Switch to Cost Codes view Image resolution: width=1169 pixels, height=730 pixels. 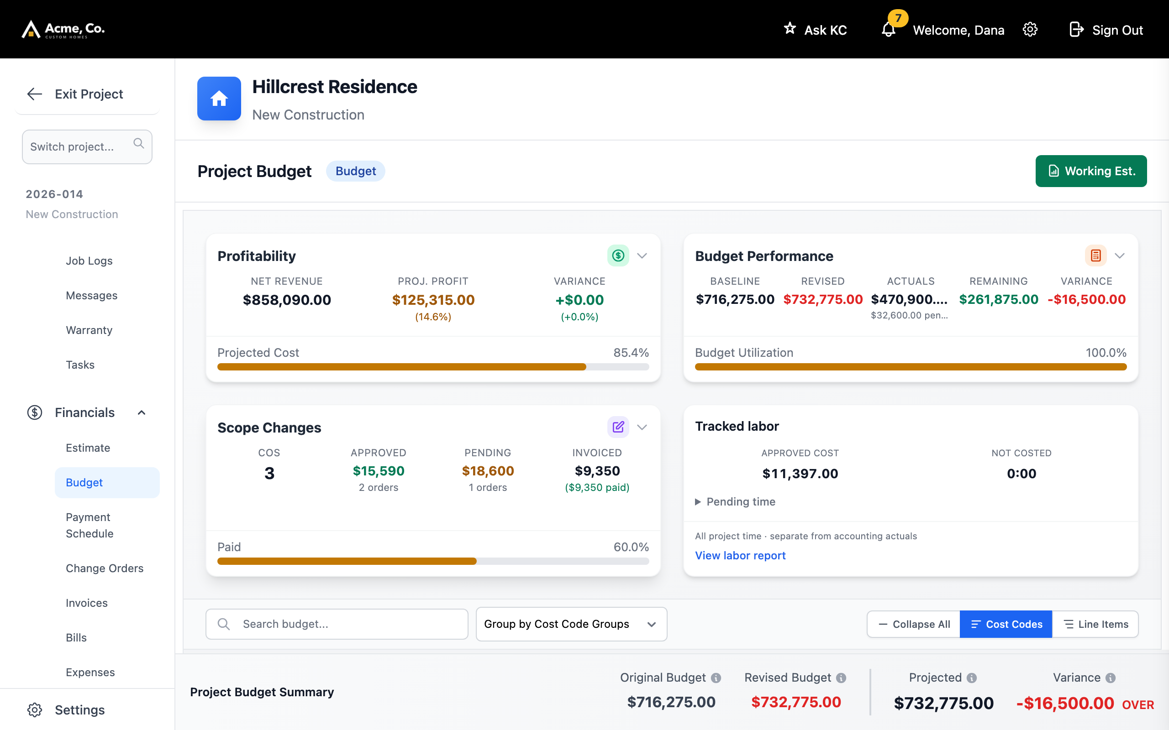point(1006,624)
